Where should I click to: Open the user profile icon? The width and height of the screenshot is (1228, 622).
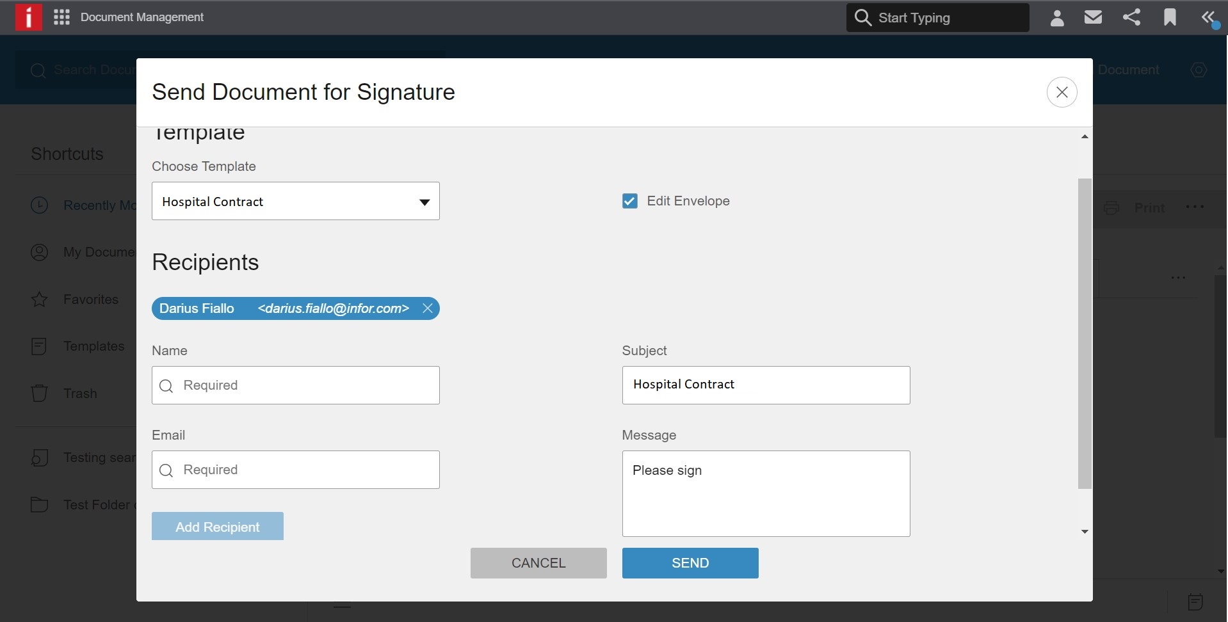pos(1057,18)
